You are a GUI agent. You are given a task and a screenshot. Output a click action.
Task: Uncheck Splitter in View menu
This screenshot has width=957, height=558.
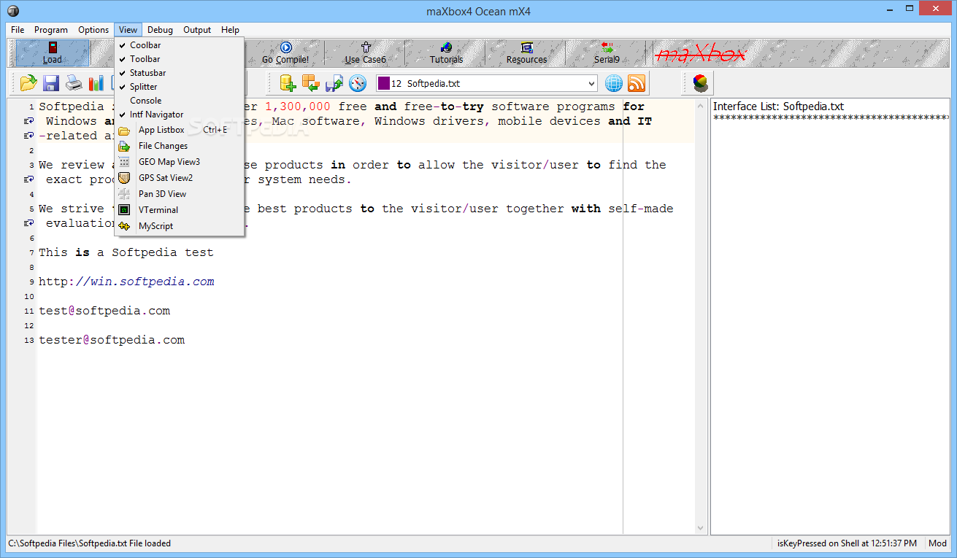180,87
